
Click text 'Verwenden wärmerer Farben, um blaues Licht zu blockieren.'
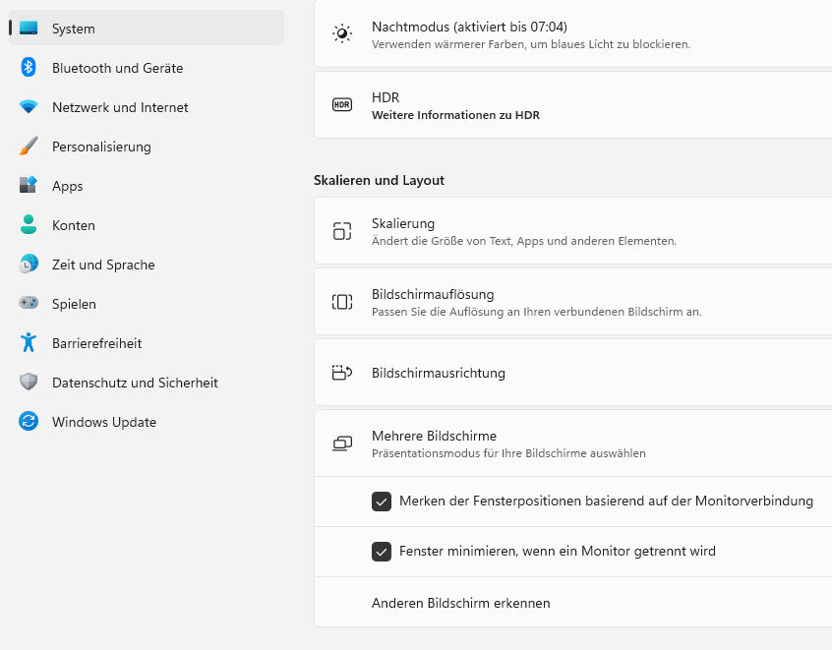531,44
